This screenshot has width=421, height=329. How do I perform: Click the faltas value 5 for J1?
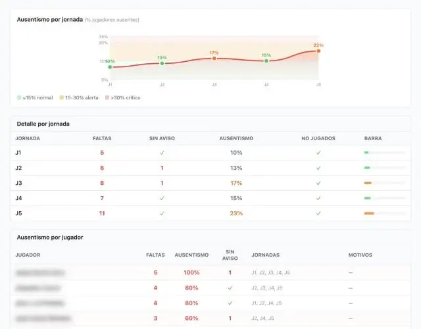(x=102, y=153)
